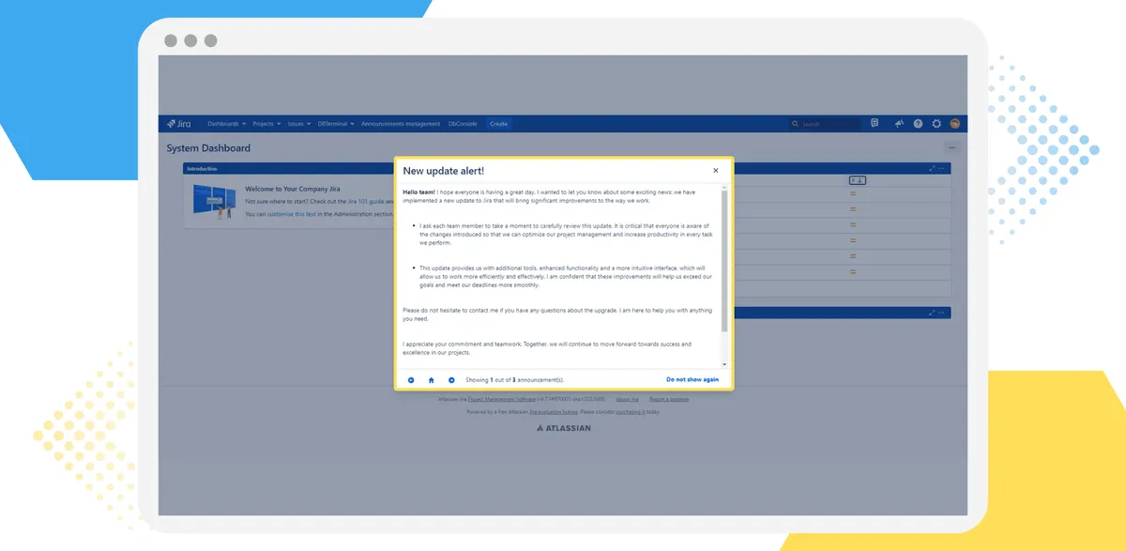Open top-right gadget more options menu
1126x551 pixels.
942,169
